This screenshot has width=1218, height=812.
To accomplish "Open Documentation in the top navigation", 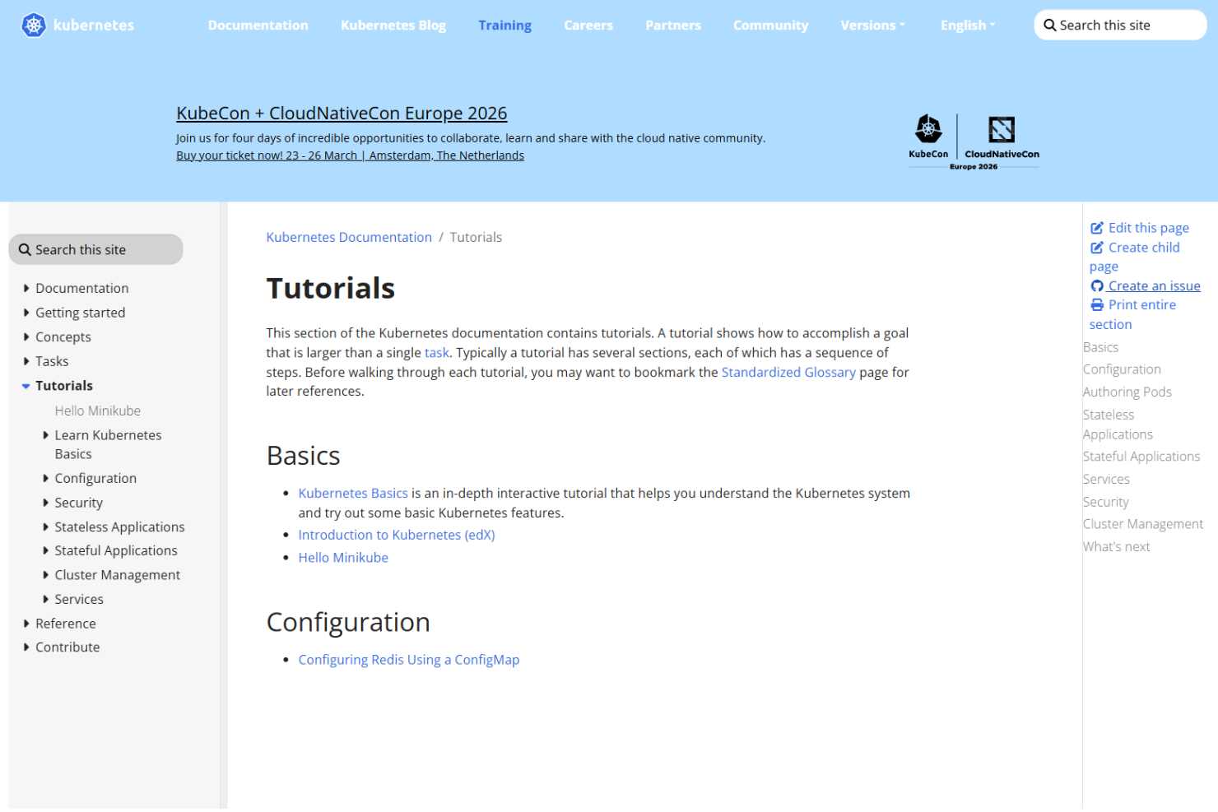I will pos(258,26).
